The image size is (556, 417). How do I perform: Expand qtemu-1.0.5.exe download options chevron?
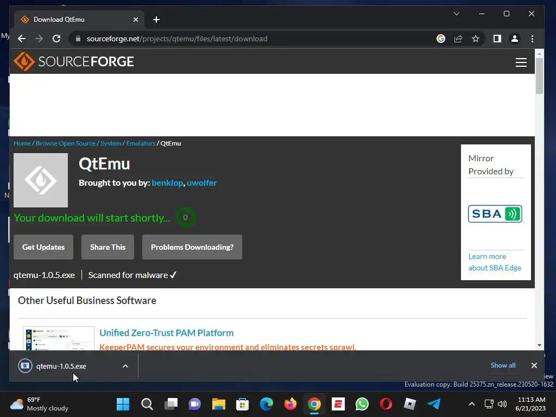click(125, 366)
